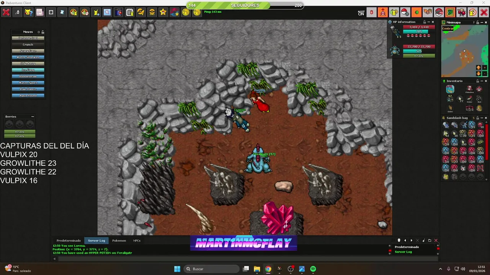Close the chat tab with red X
490x275 pixels.
click(436, 240)
